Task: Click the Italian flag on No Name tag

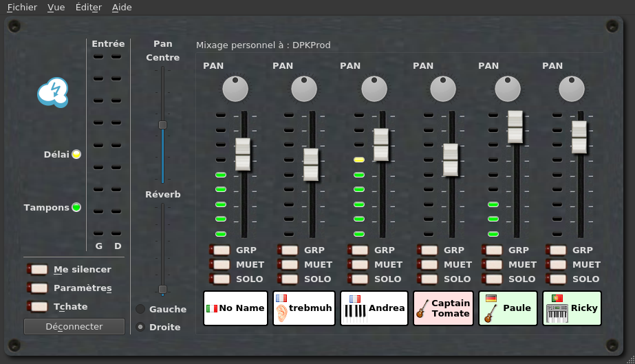Action: pyautogui.click(x=212, y=308)
